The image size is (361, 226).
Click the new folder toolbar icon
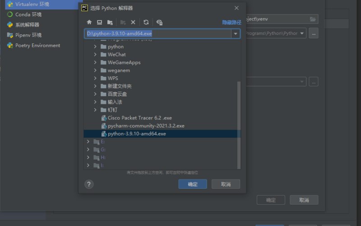click(123, 22)
